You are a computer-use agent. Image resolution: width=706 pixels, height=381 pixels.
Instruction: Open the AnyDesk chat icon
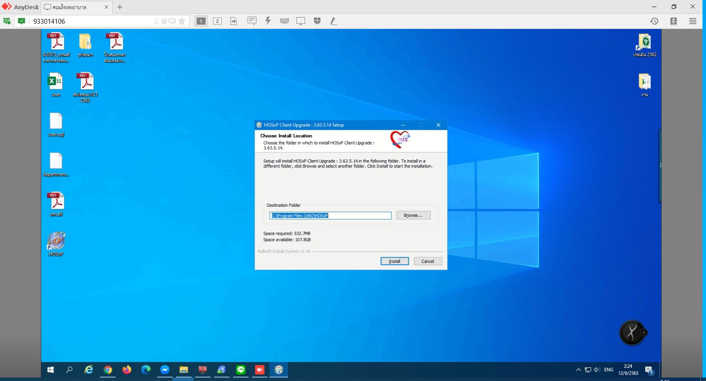tap(252, 21)
